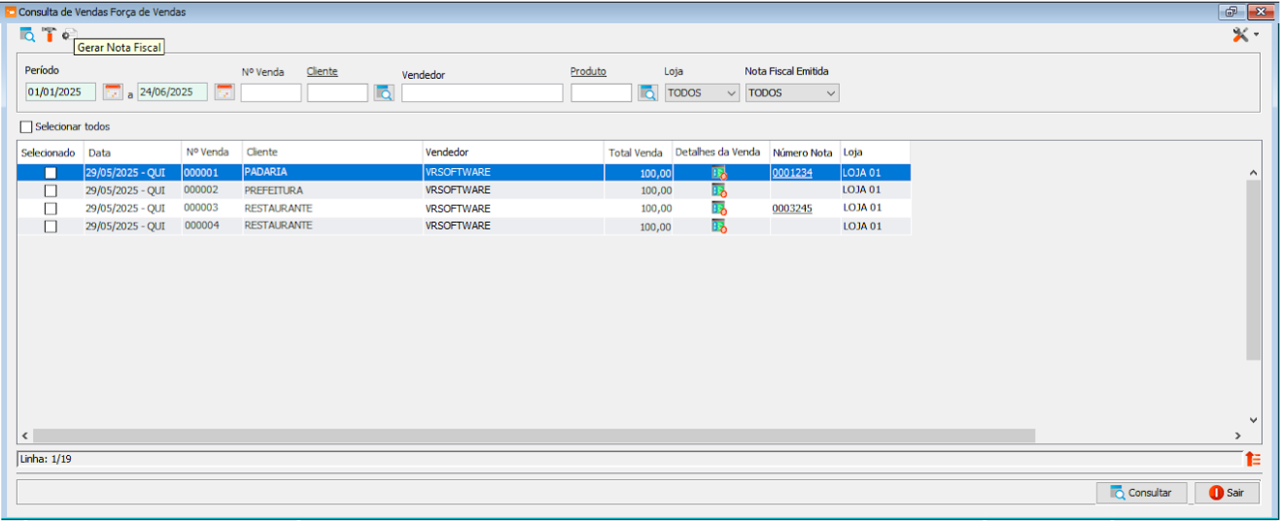Click the search toolbar icon at top left

click(x=27, y=34)
